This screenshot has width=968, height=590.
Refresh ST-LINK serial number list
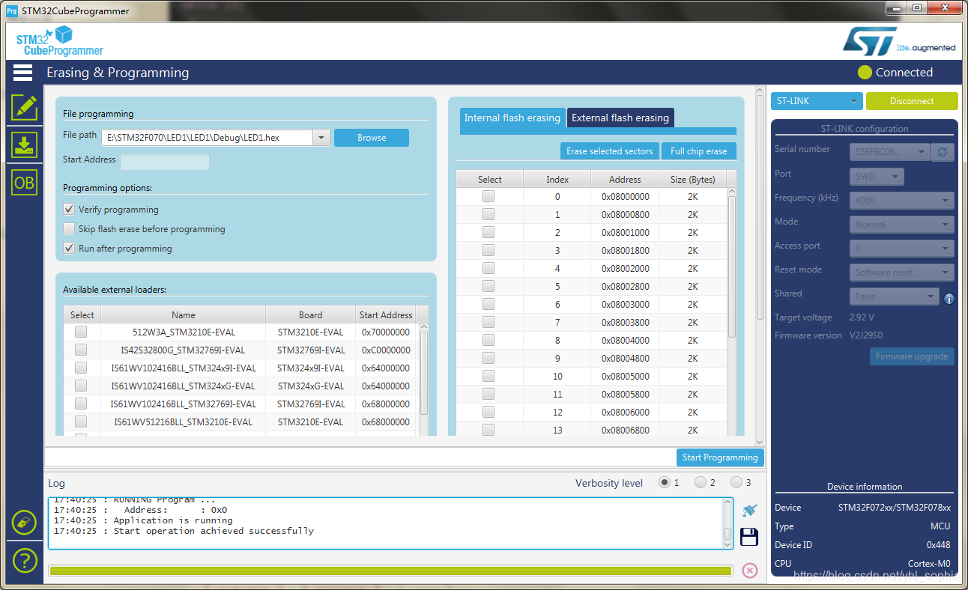pyautogui.click(x=942, y=152)
